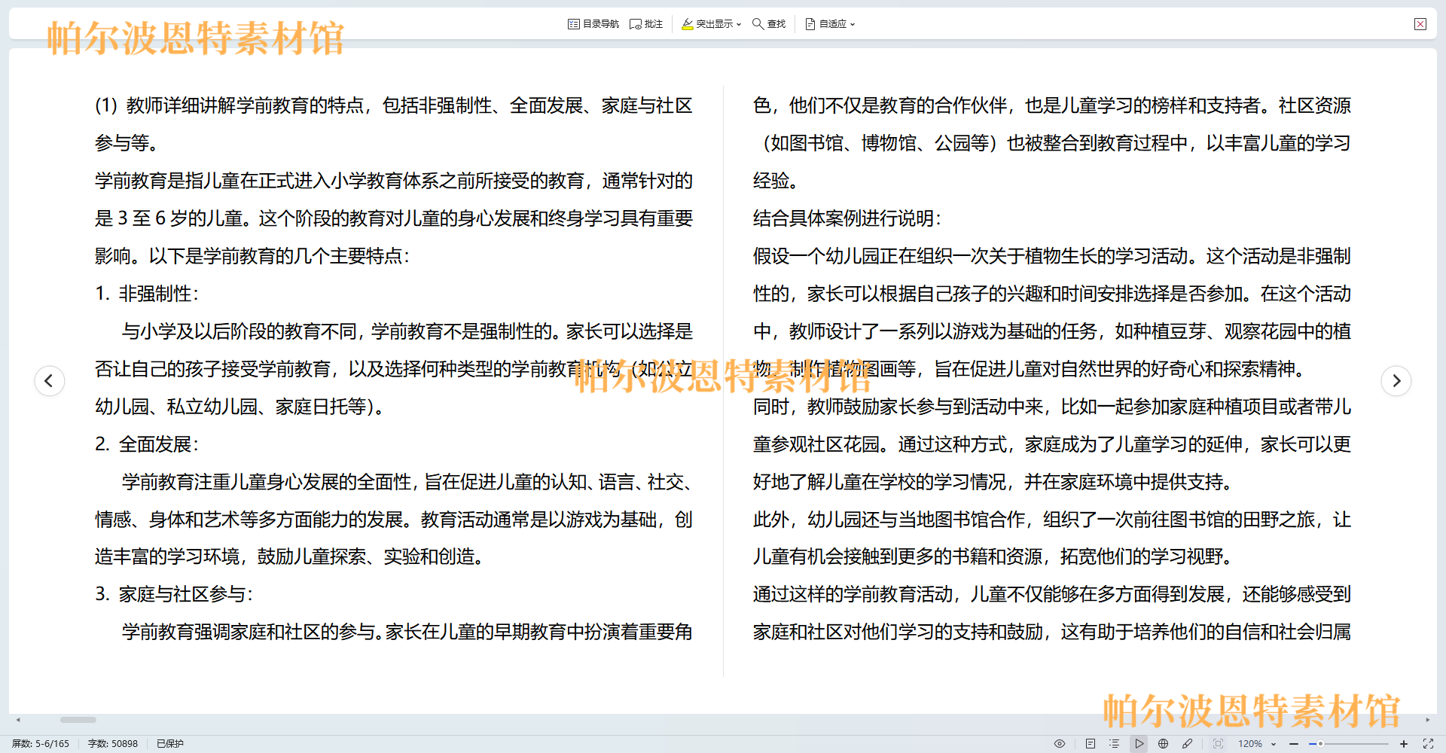This screenshot has height=753, width=1446.
Task: Click the horizontal scrollbar thumb
Action: (x=78, y=720)
